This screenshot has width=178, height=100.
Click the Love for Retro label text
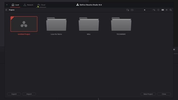pos(56,34)
